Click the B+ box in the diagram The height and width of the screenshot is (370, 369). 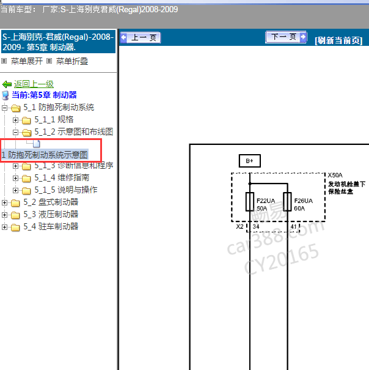pyautogui.click(x=250, y=161)
